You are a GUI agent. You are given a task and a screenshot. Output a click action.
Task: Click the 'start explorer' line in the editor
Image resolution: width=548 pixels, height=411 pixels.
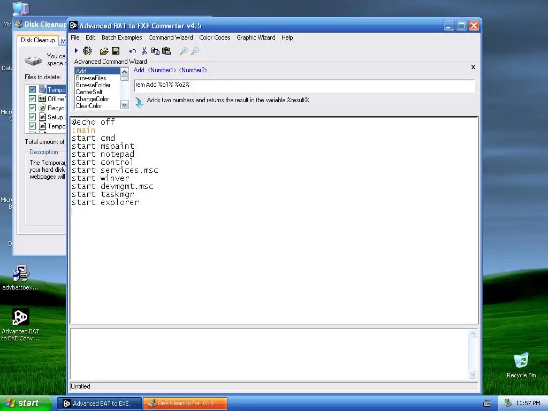(105, 202)
